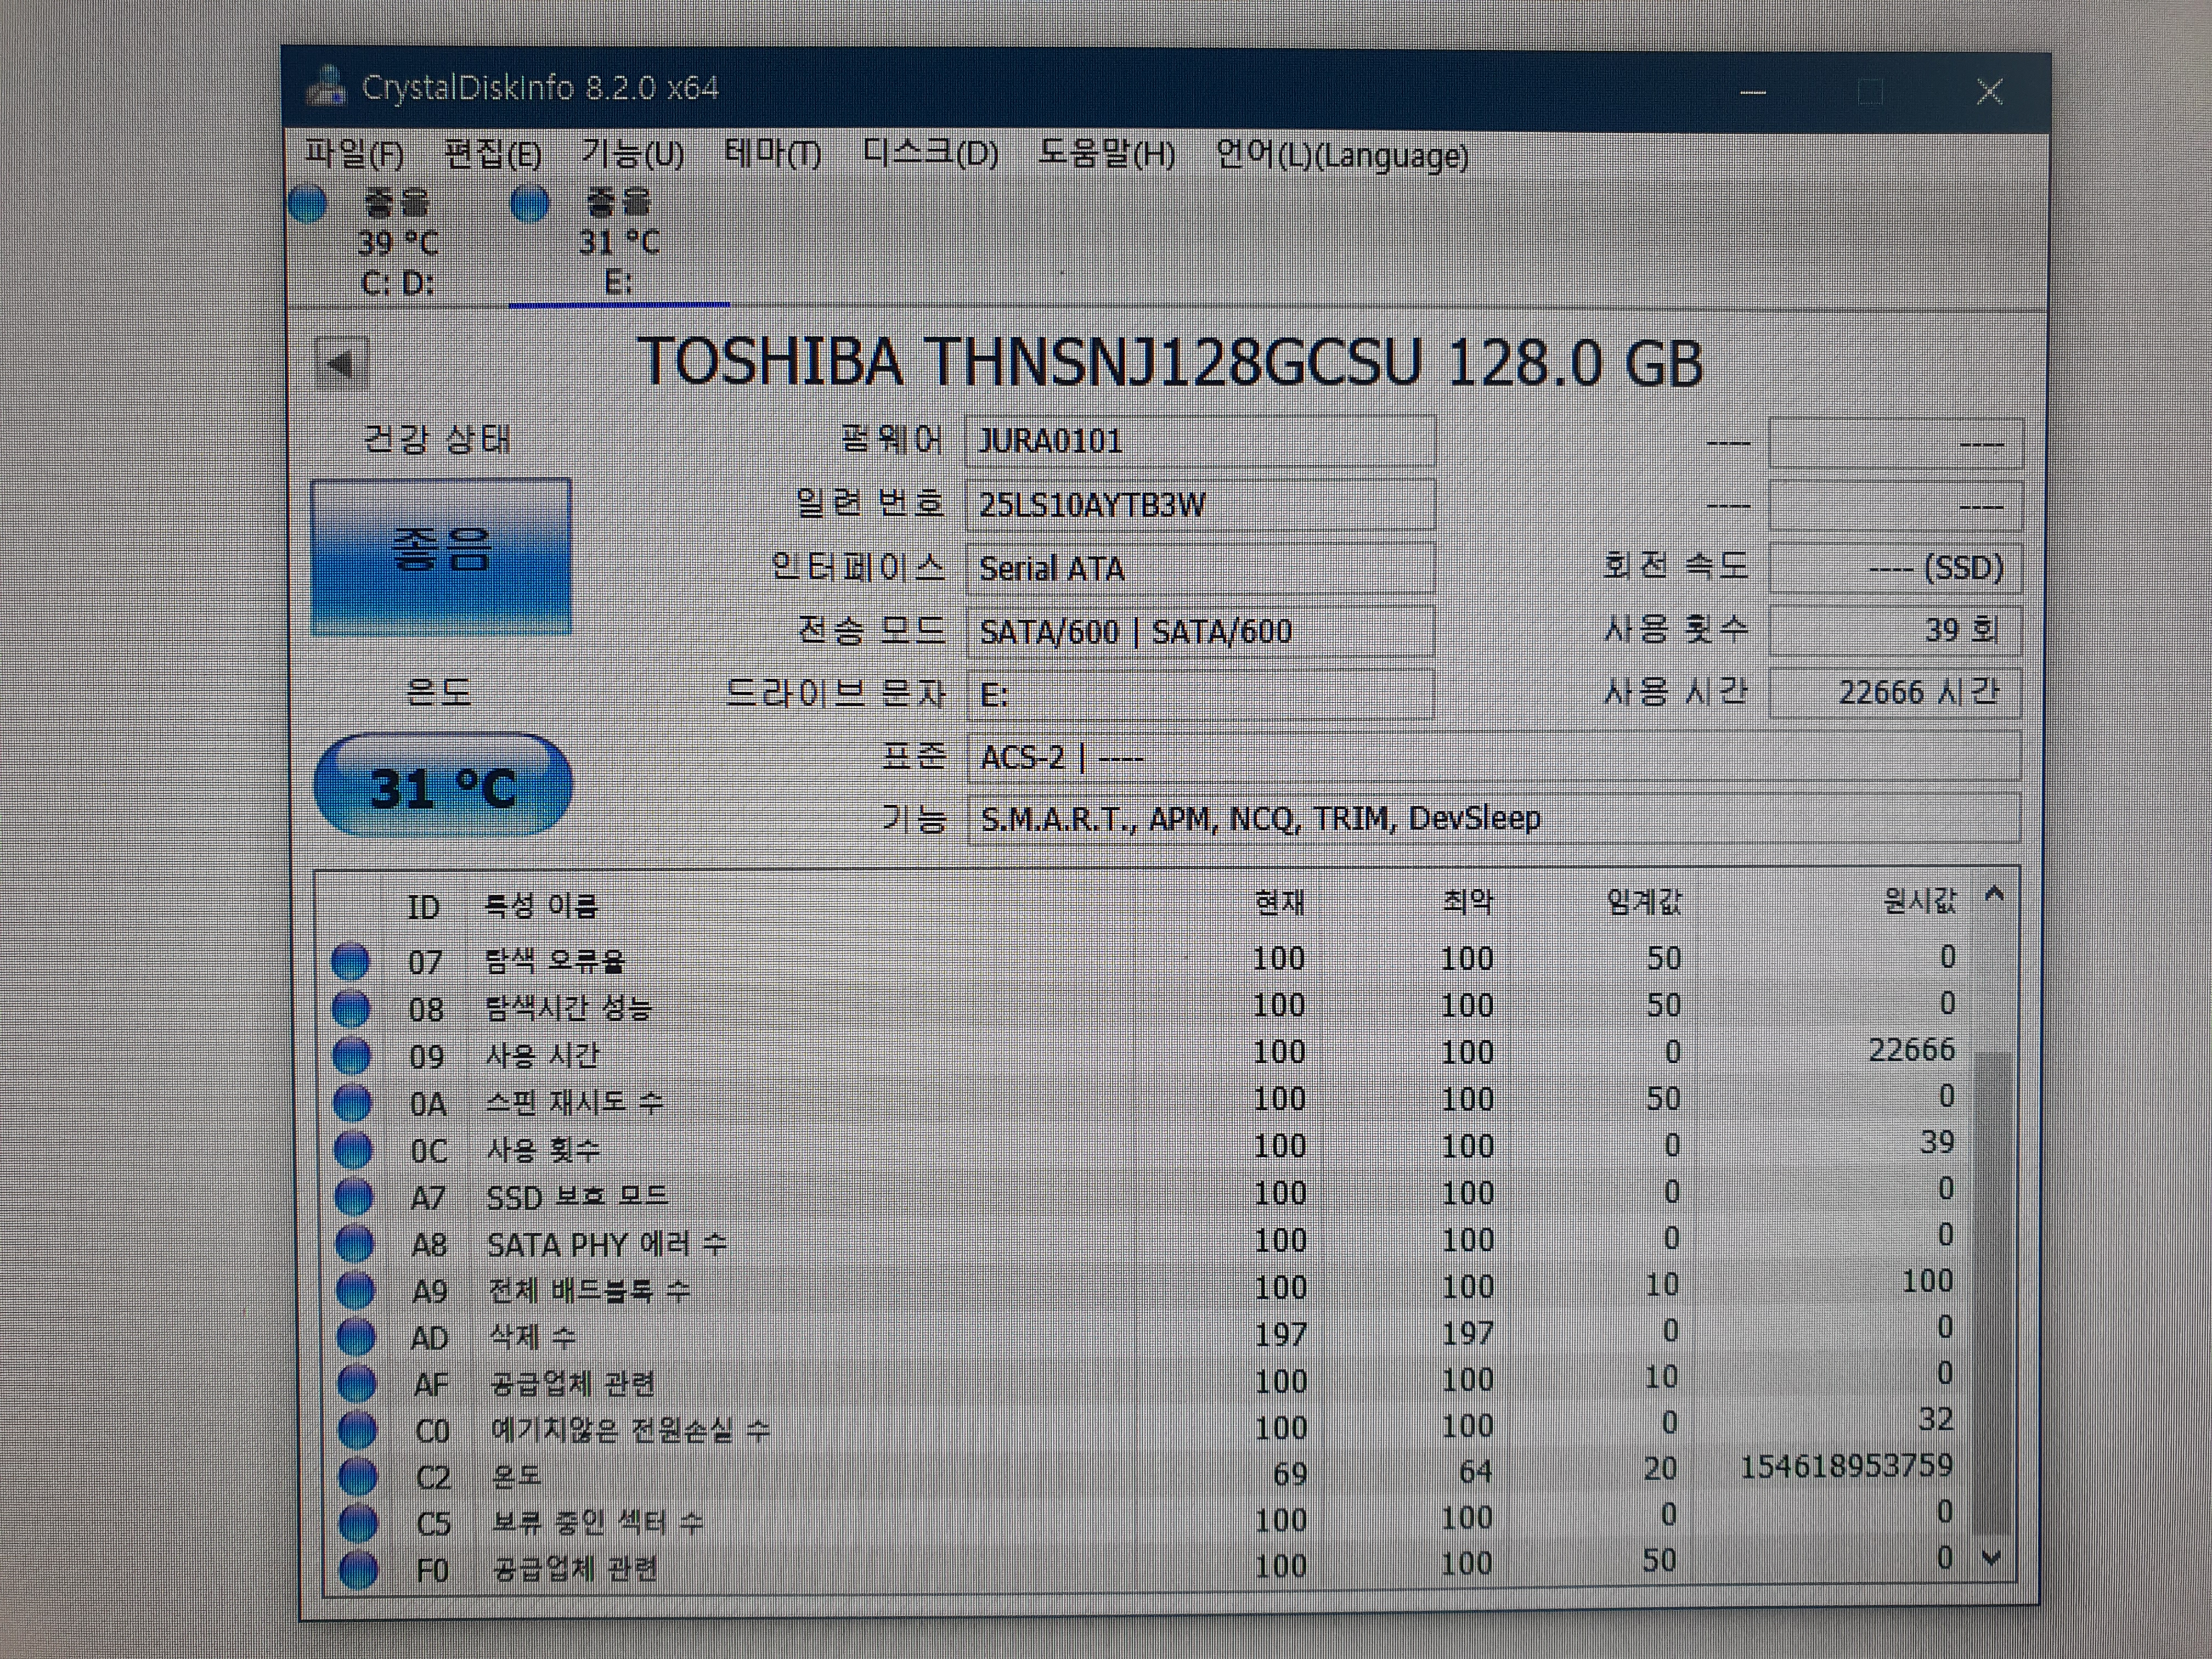Click the standard field ACS-2
Screen dimensions: 2212x1659
(1493, 757)
